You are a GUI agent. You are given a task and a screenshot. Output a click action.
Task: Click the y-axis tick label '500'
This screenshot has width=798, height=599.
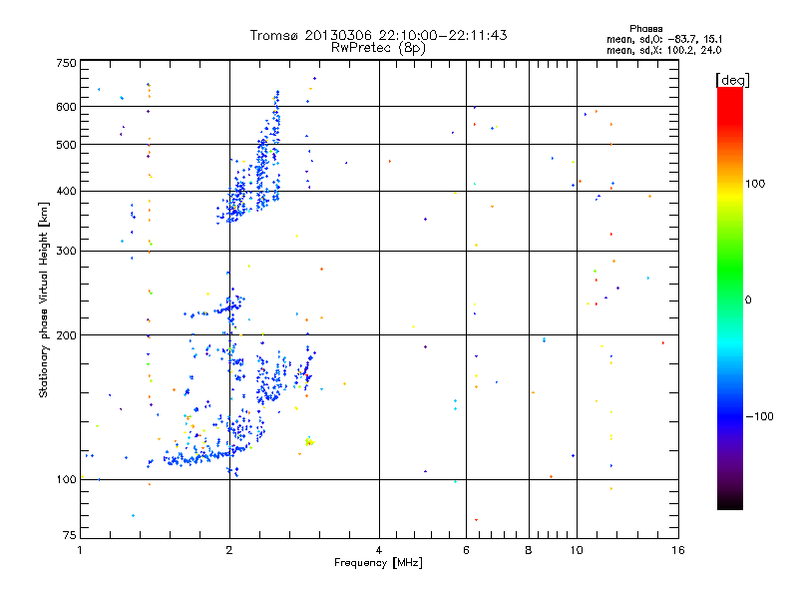click(66, 145)
